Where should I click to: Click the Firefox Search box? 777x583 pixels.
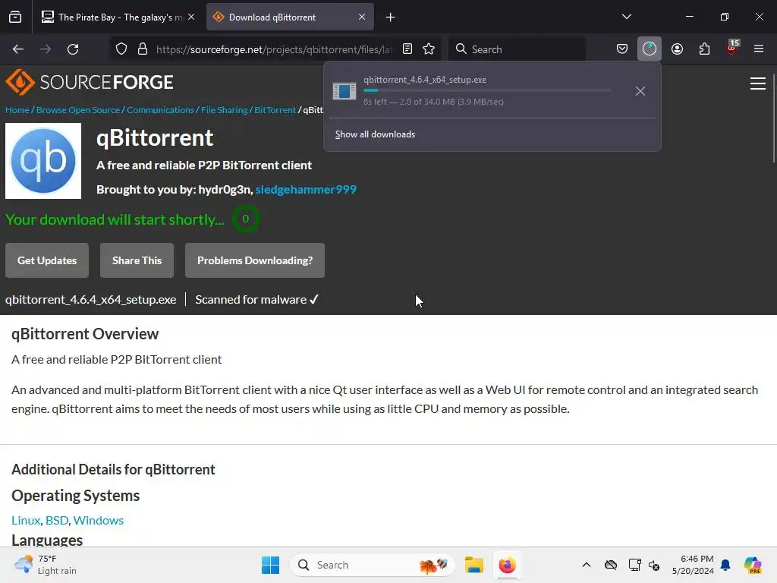[x=517, y=49]
